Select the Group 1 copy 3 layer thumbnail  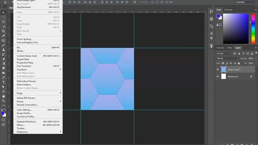(223, 69)
